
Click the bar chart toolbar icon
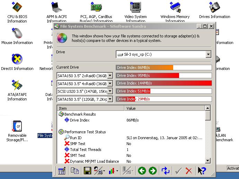[112, 171]
